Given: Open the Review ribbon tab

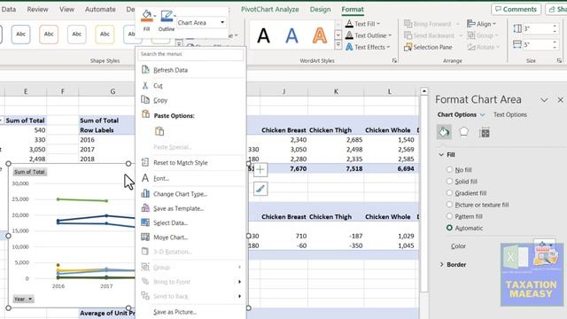Looking at the screenshot, I should click(37, 10).
